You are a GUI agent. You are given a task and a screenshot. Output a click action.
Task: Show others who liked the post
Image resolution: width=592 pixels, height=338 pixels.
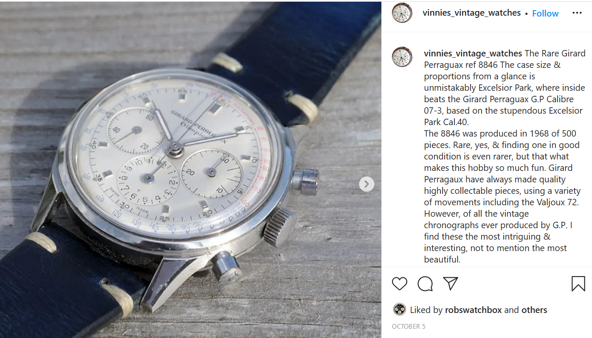(x=534, y=310)
